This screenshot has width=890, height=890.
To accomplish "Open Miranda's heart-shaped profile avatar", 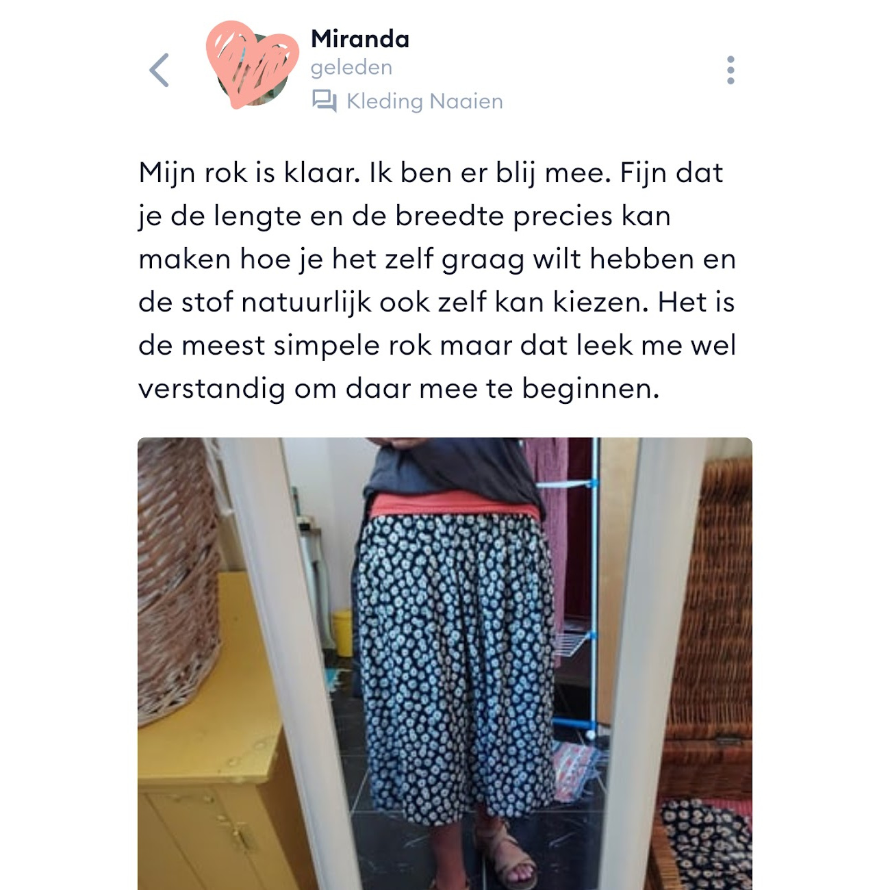I will (253, 64).
